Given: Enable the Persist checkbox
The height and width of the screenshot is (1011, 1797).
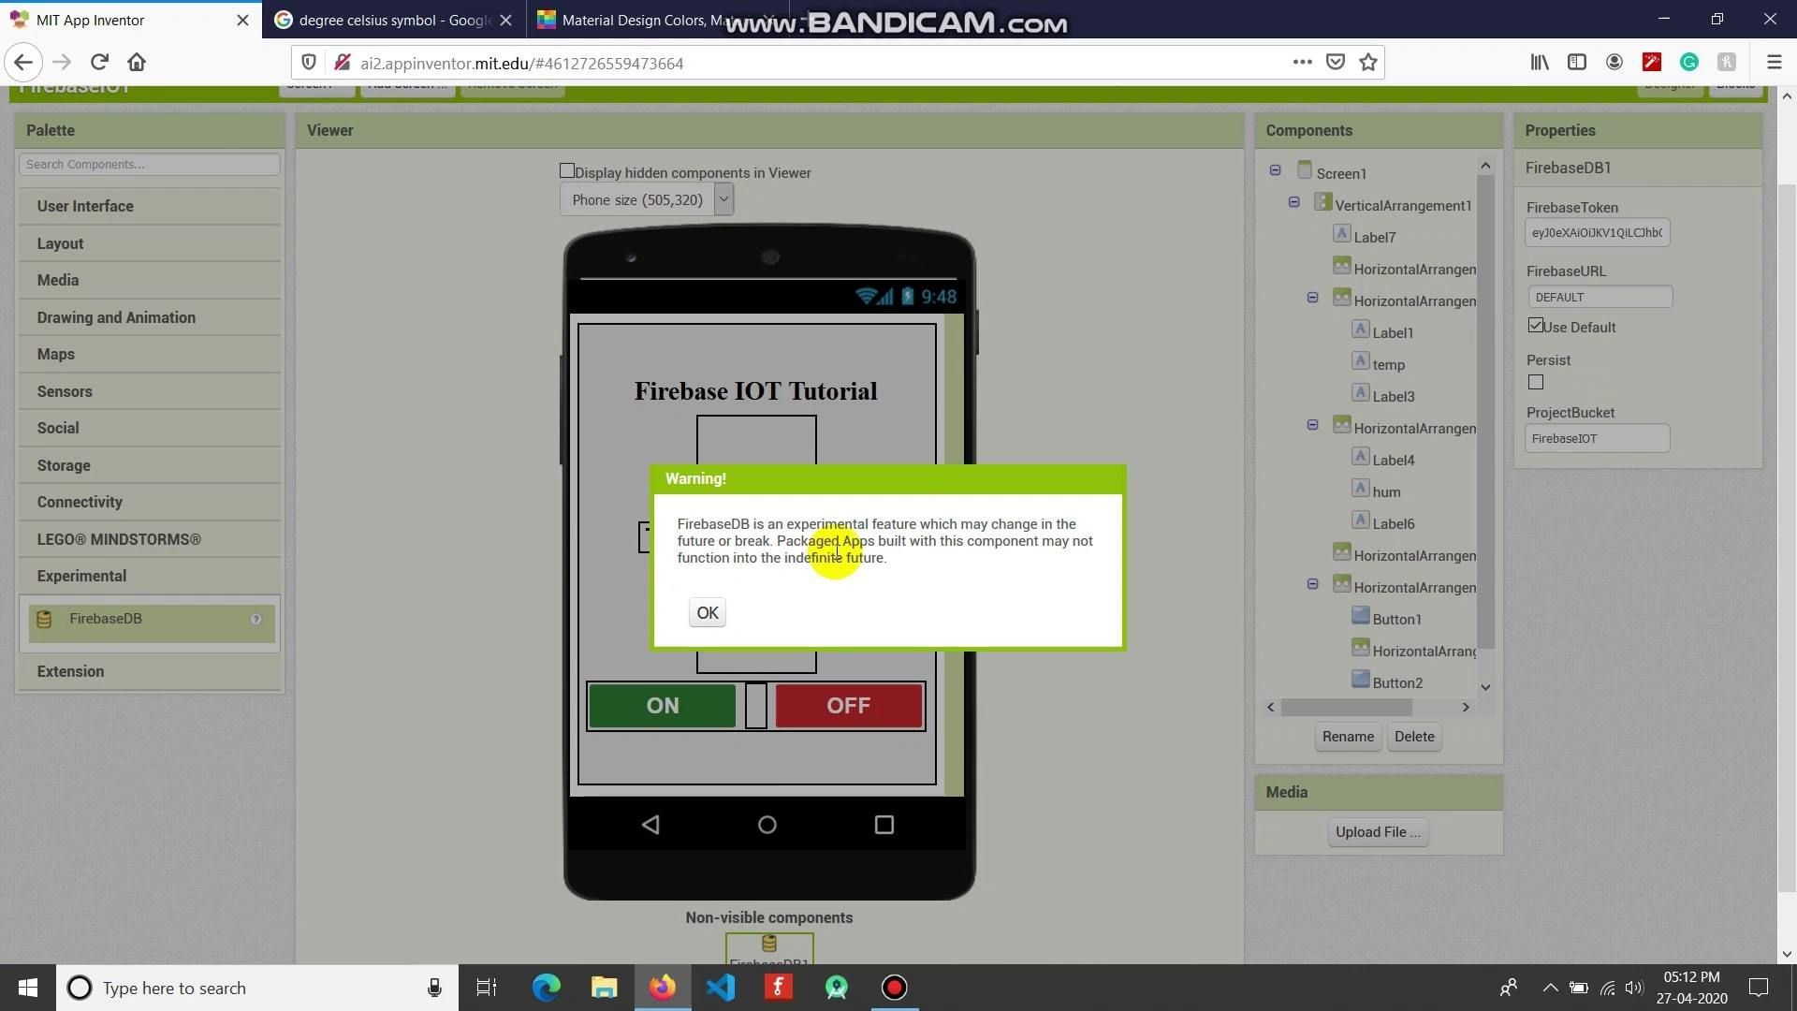Looking at the screenshot, I should [x=1535, y=382].
